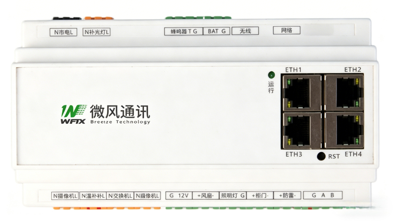Click the black RST reset button
The image size is (394, 221).
321,156
